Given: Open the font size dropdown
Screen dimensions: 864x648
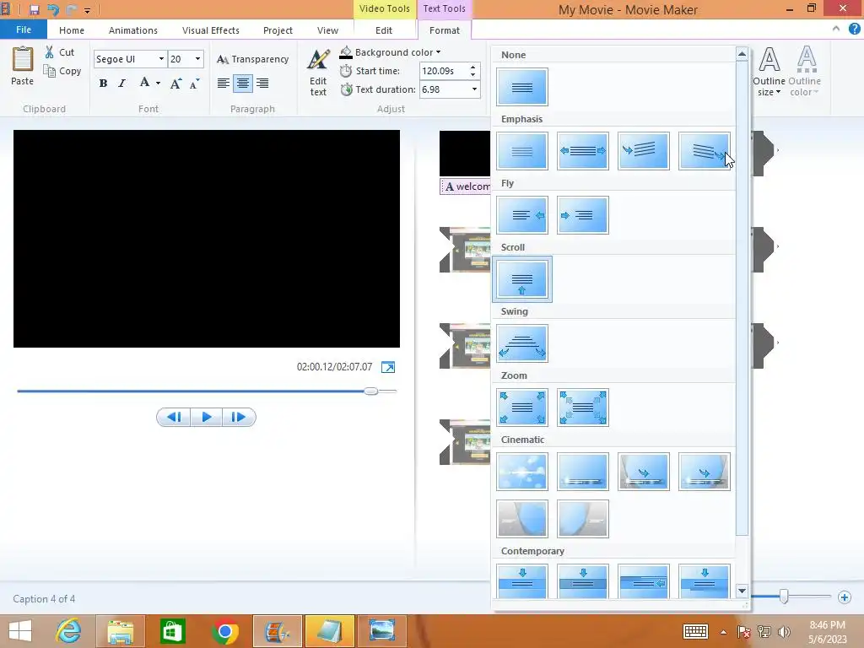Looking at the screenshot, I should tap(197, 59).
